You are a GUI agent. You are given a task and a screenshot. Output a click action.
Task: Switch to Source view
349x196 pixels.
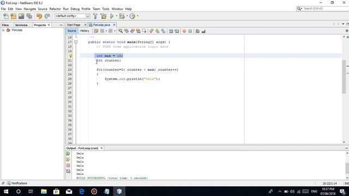click(x=71, y=31)
